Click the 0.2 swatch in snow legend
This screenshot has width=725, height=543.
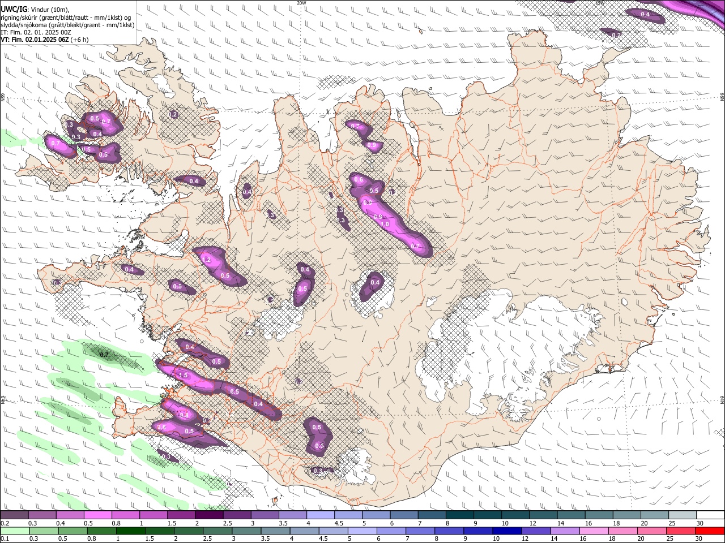click(14, 515)
